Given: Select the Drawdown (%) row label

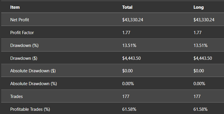Looking at the screenshot, I should click(24, 45).
